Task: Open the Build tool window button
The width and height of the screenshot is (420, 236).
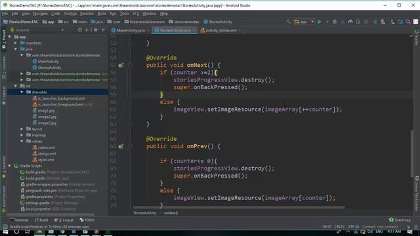Action: pyautogui.click(x=41, y=220)
